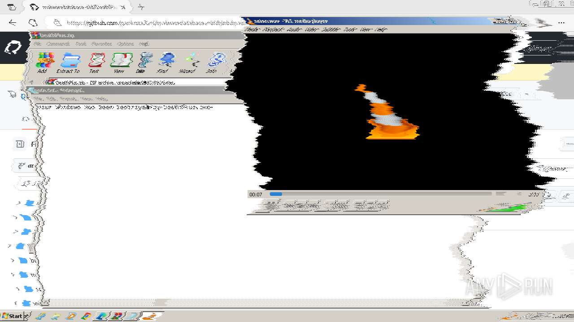574x322 pixels.
Task: Open the WinRAR Commands menu
Action: 58,44
